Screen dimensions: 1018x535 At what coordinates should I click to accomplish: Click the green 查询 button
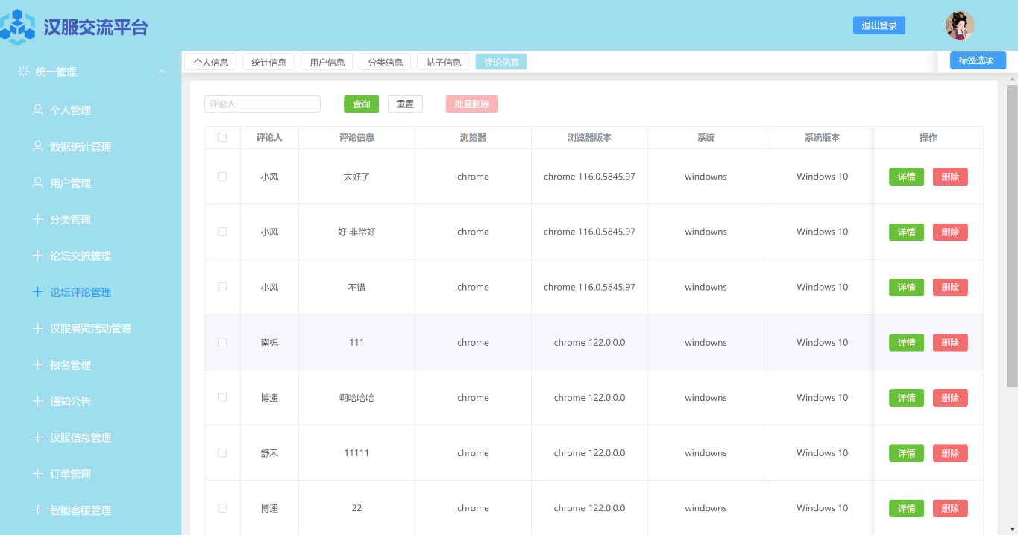pyautogui.click(x=361, y=104)
